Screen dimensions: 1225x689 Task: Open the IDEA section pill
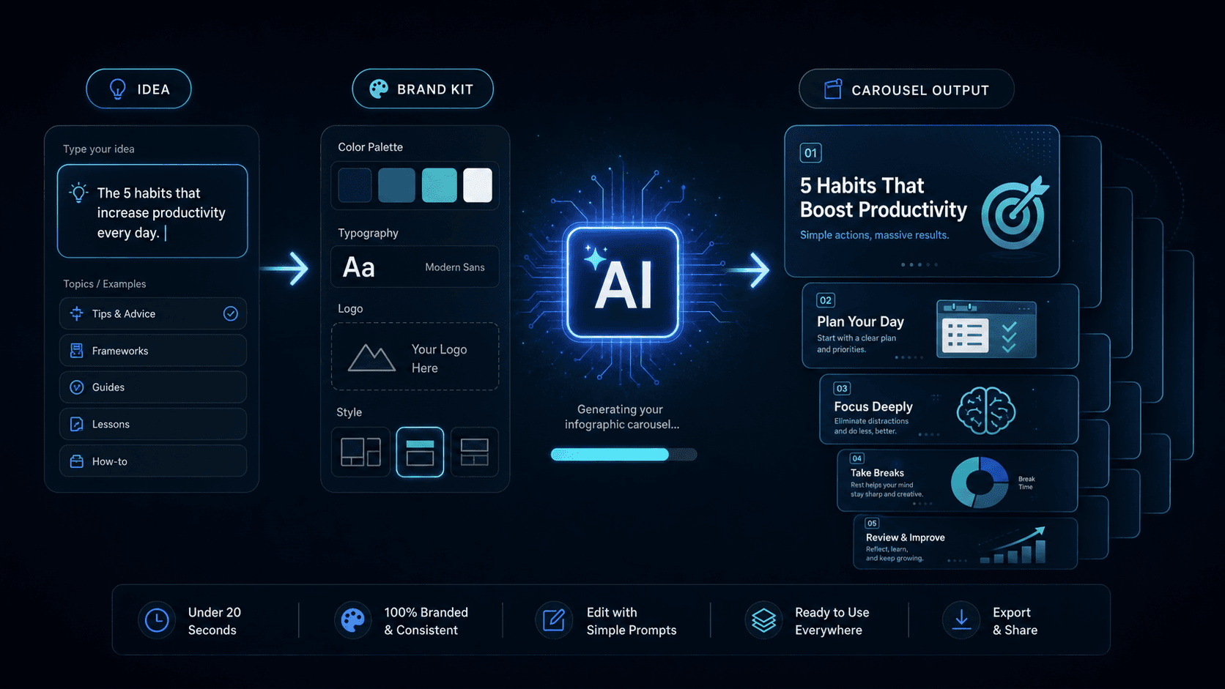pos(138,89)
